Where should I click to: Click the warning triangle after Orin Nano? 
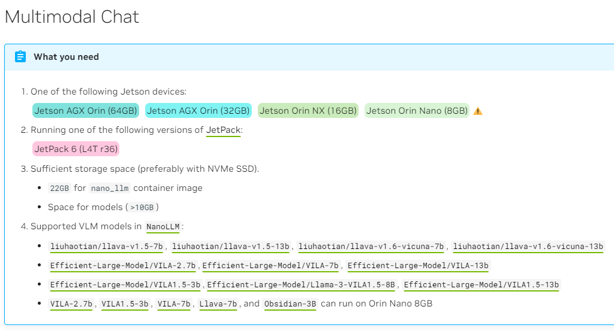click(x=478, y=111)
